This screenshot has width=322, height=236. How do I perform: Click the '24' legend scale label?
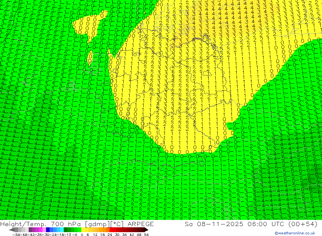coord(110,235)
